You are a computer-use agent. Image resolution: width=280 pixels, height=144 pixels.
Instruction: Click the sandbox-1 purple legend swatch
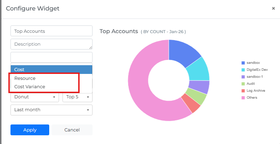pyautogui.click(x=243, y=77)
